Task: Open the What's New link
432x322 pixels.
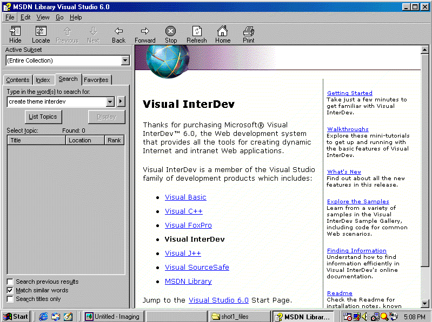Action: [344, 172]
